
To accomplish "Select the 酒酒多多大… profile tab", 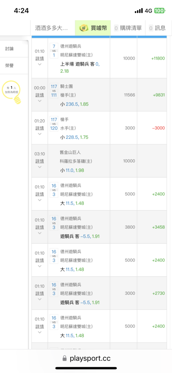I will (x=52, y=28).
